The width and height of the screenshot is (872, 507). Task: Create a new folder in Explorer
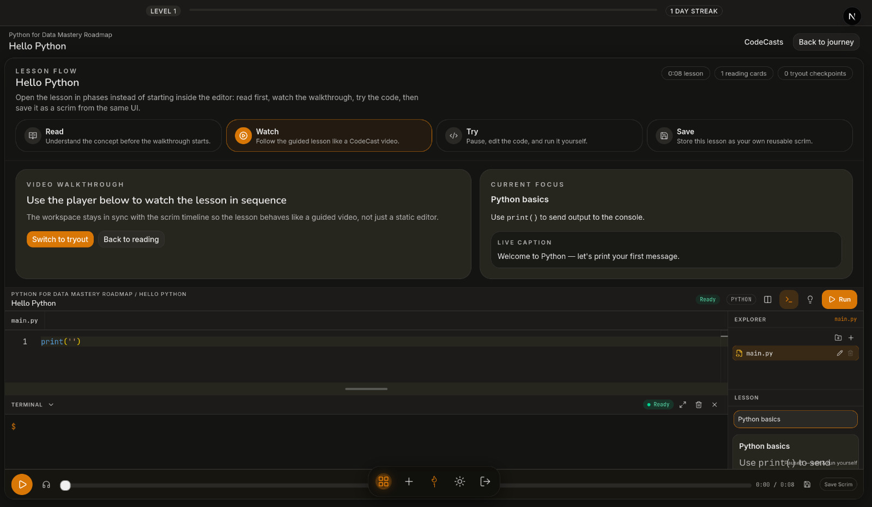tap(838, 338)
